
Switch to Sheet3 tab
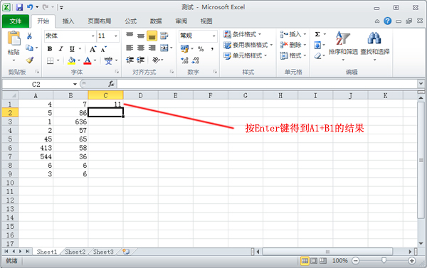(103, 252)
